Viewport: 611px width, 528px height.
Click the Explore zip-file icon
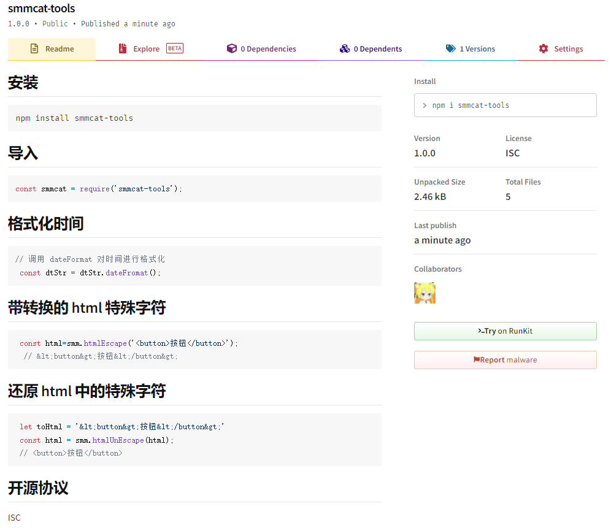(123, 48)
